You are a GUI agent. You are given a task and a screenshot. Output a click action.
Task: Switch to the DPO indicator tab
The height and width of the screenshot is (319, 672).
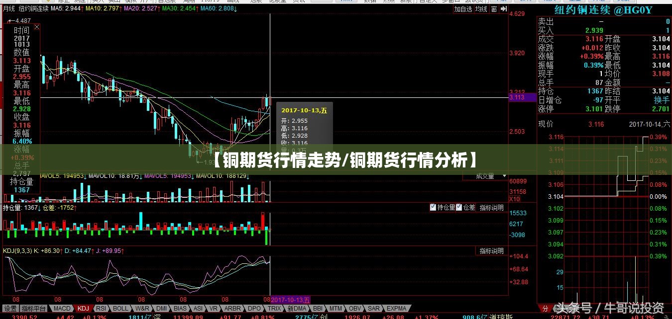click(254, 309)
